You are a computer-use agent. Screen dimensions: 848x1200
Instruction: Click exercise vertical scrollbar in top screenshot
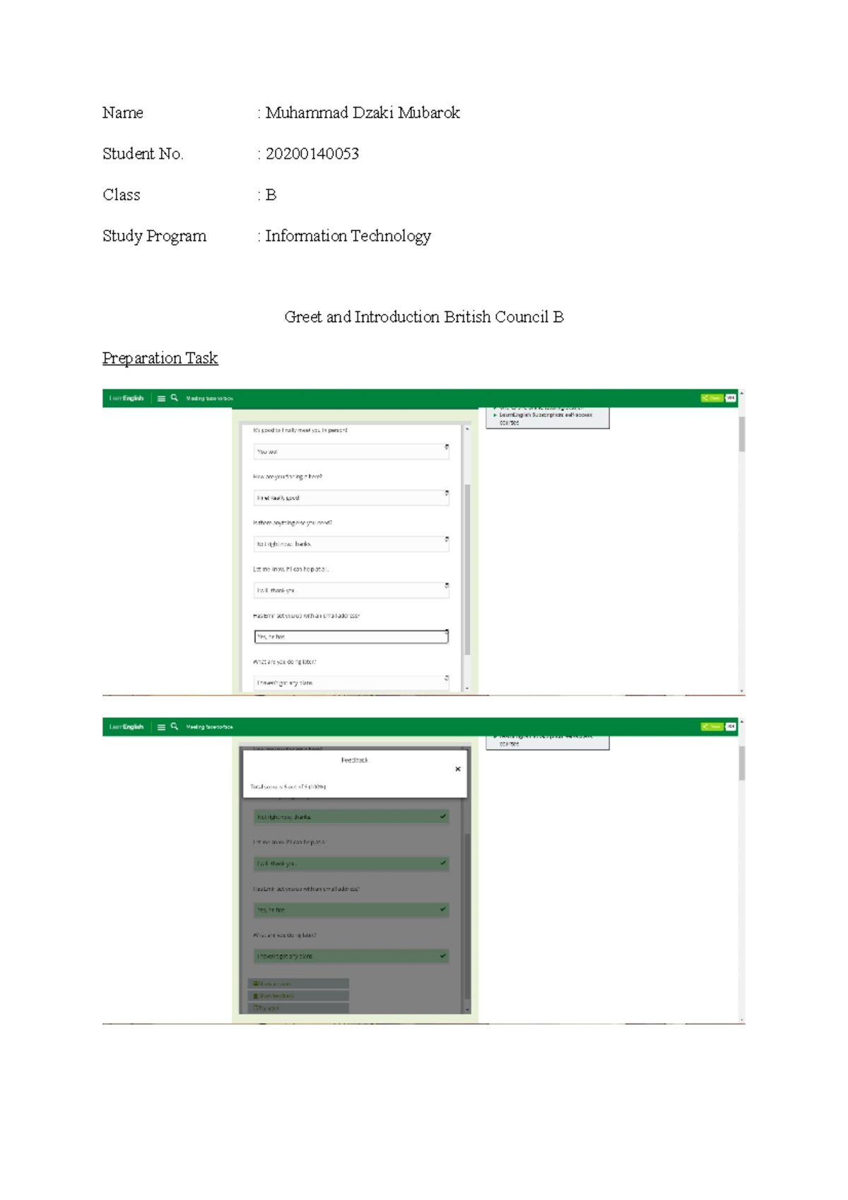click(467, 565)
